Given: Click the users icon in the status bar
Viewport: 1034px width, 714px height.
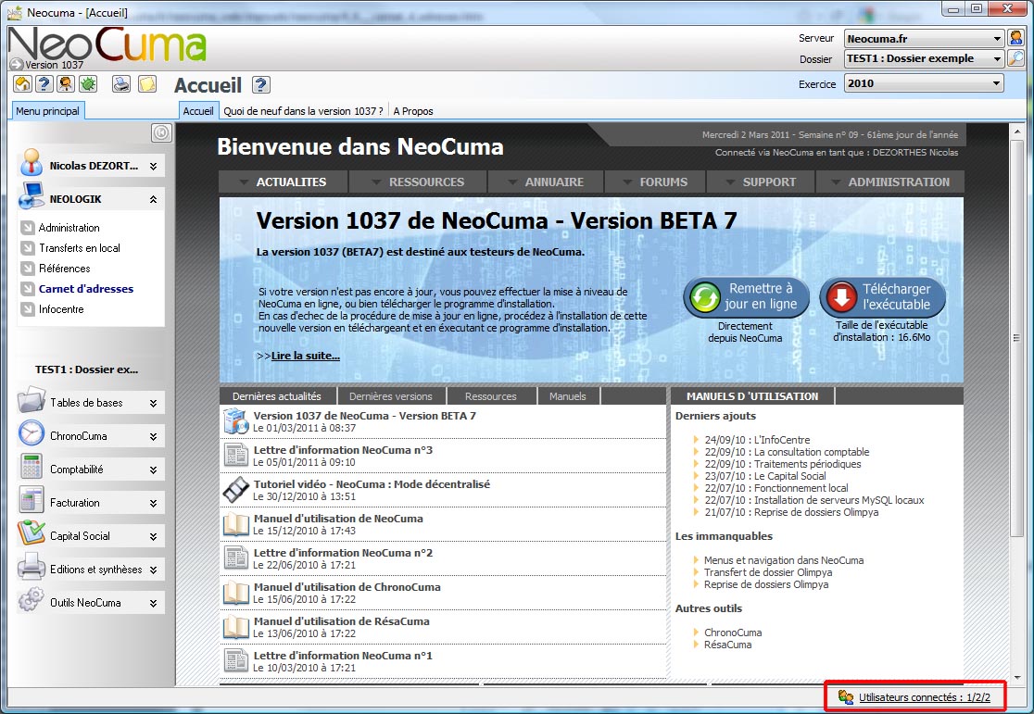Looking at the screenshot, I should [x=846, y=696].
